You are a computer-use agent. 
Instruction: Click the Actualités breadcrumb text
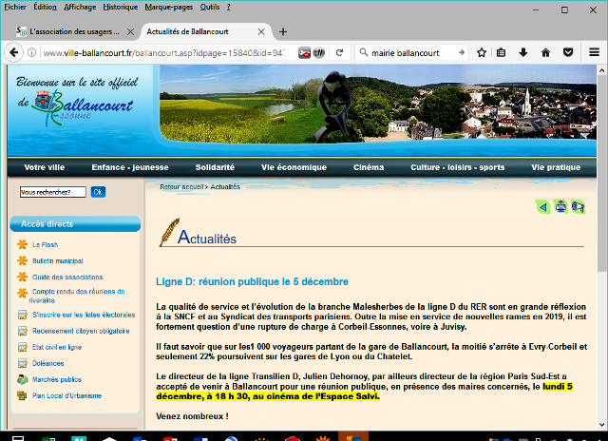225,187
